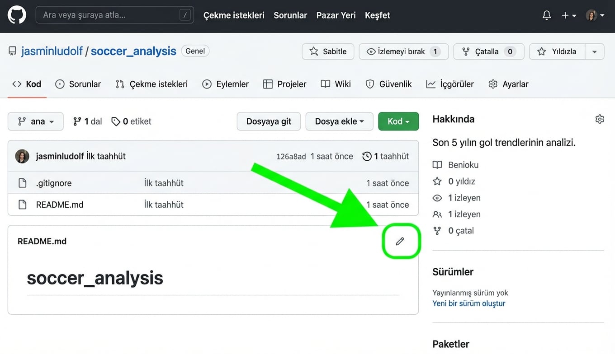This screenshot has width=615, height=354.
Task: Open the İçgörüler tab
Action: point(450,84)
